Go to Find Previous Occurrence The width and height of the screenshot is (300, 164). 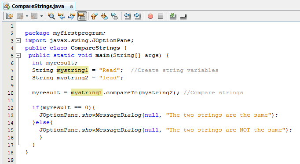pos(62,16)
